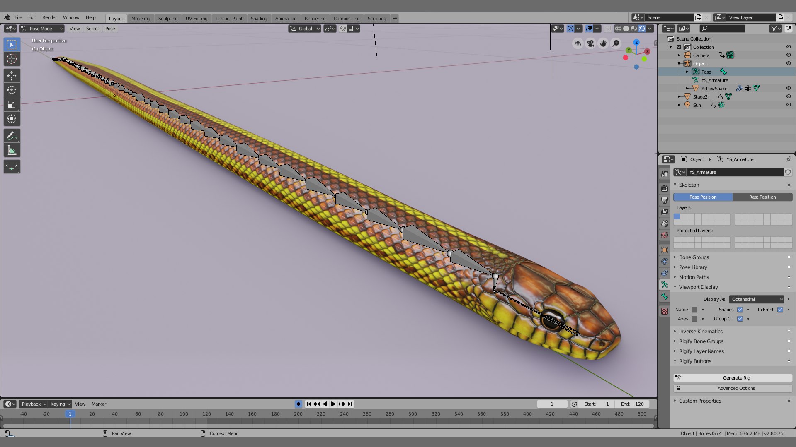Click the zoom magnifier icon in viewport
The width and height of the screenshot is (796, 447).
point(616,43)
